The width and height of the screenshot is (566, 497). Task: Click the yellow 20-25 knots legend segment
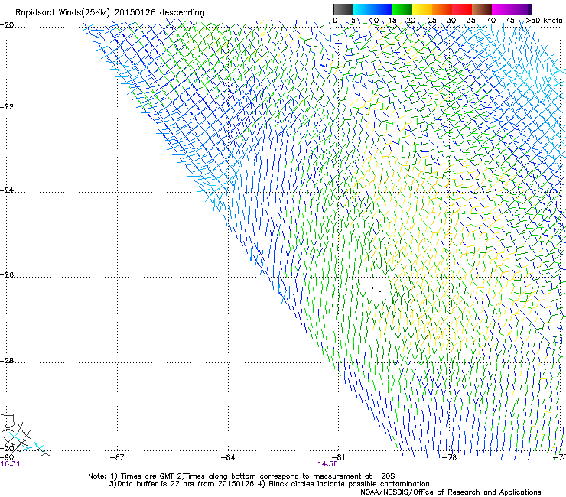click(x=422, y=9)
